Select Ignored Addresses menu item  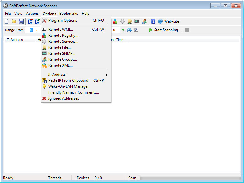click(x=63, y=98)
